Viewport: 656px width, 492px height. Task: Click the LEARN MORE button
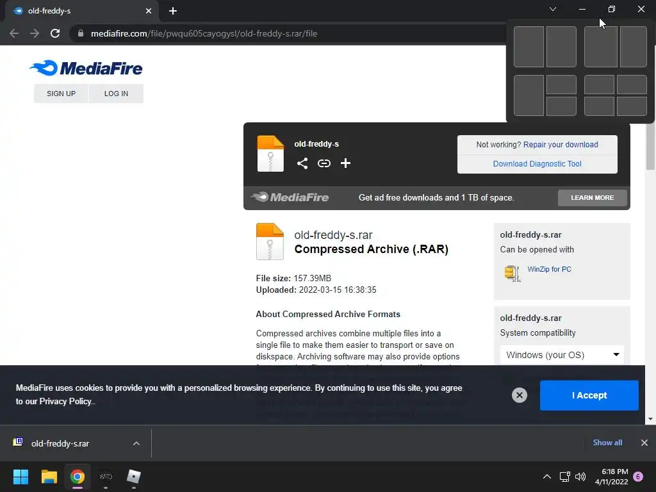point(593,197)
